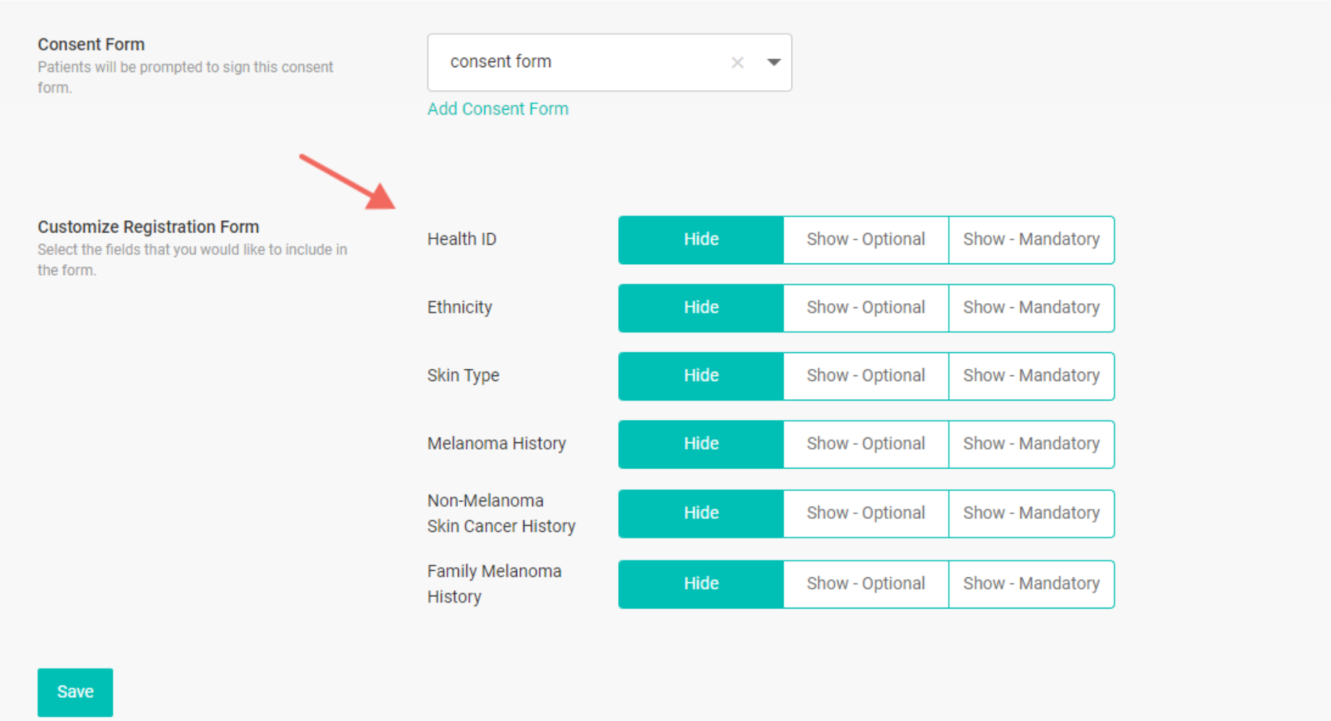Make Health ID Show - Mandatory
1331x721 pixels.
click(x=1031, y=240)
